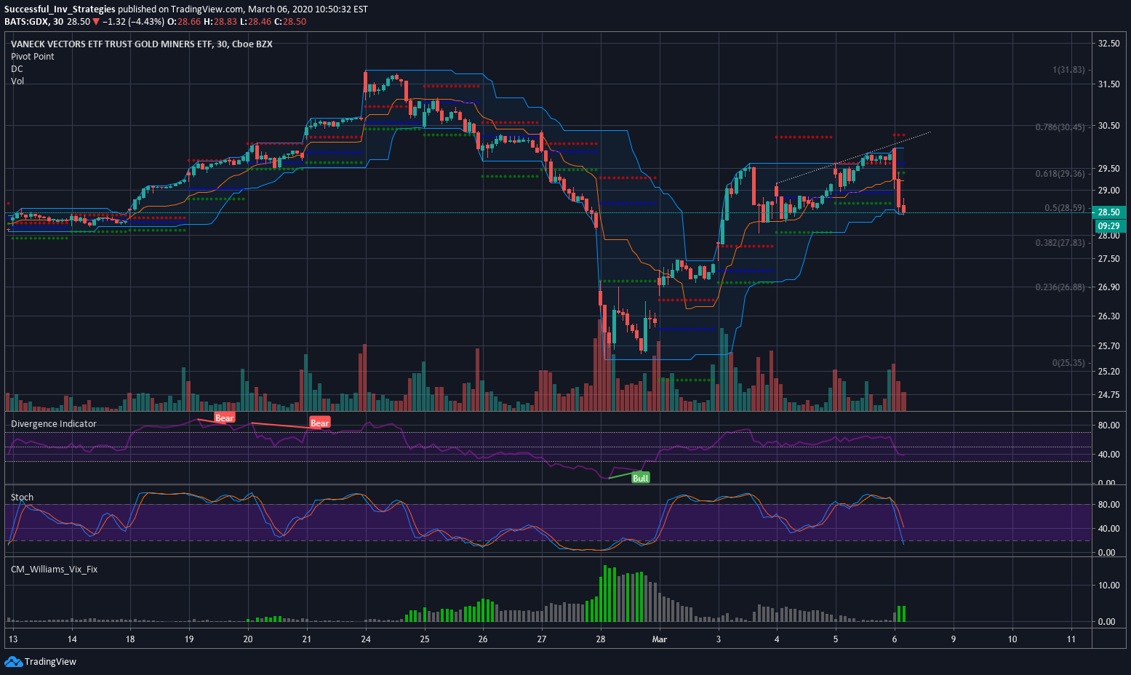
Task: Click the 0.236(26.88) Fibonacci level label
Action: 1060,287
